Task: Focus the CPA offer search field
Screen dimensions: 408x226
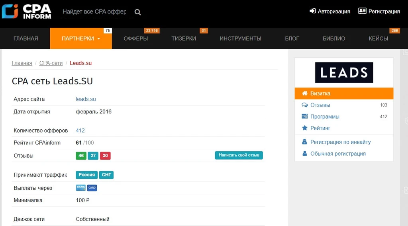Action: [97, 12]
